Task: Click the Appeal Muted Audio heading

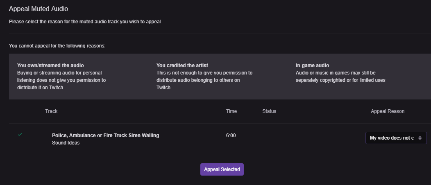Action: click(39, 9)
